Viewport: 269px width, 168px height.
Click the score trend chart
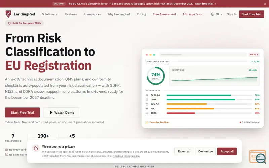click(x=214, y=76)
